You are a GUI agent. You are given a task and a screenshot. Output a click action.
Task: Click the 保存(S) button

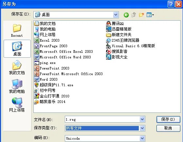point(168,119)
